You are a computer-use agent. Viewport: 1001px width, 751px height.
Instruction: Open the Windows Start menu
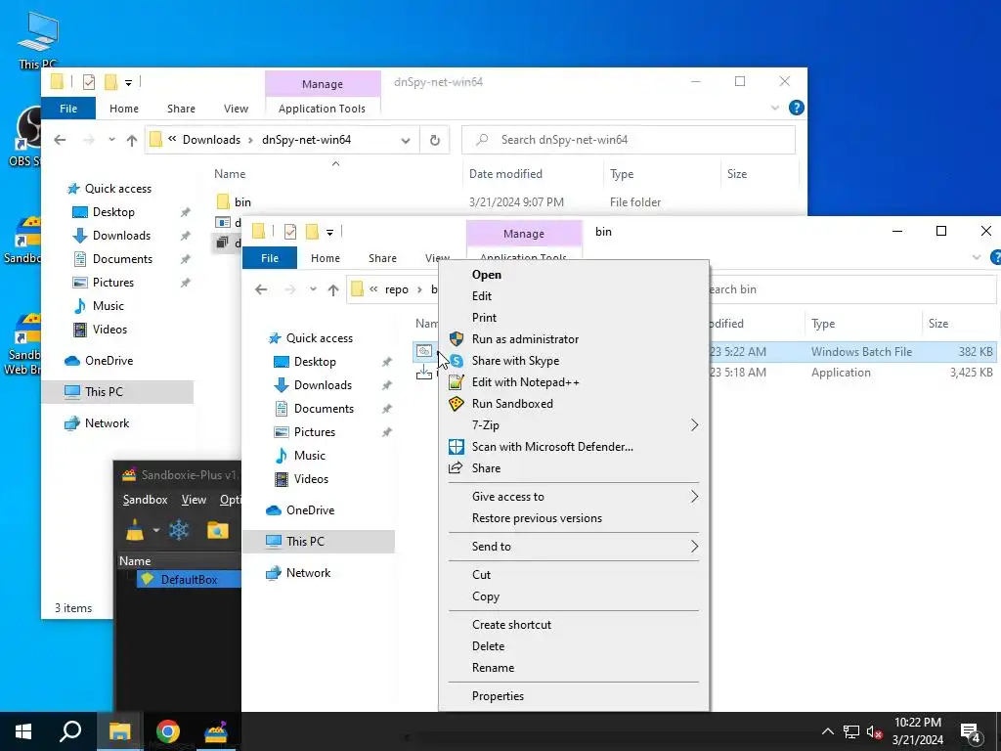(x=23, y=731)
